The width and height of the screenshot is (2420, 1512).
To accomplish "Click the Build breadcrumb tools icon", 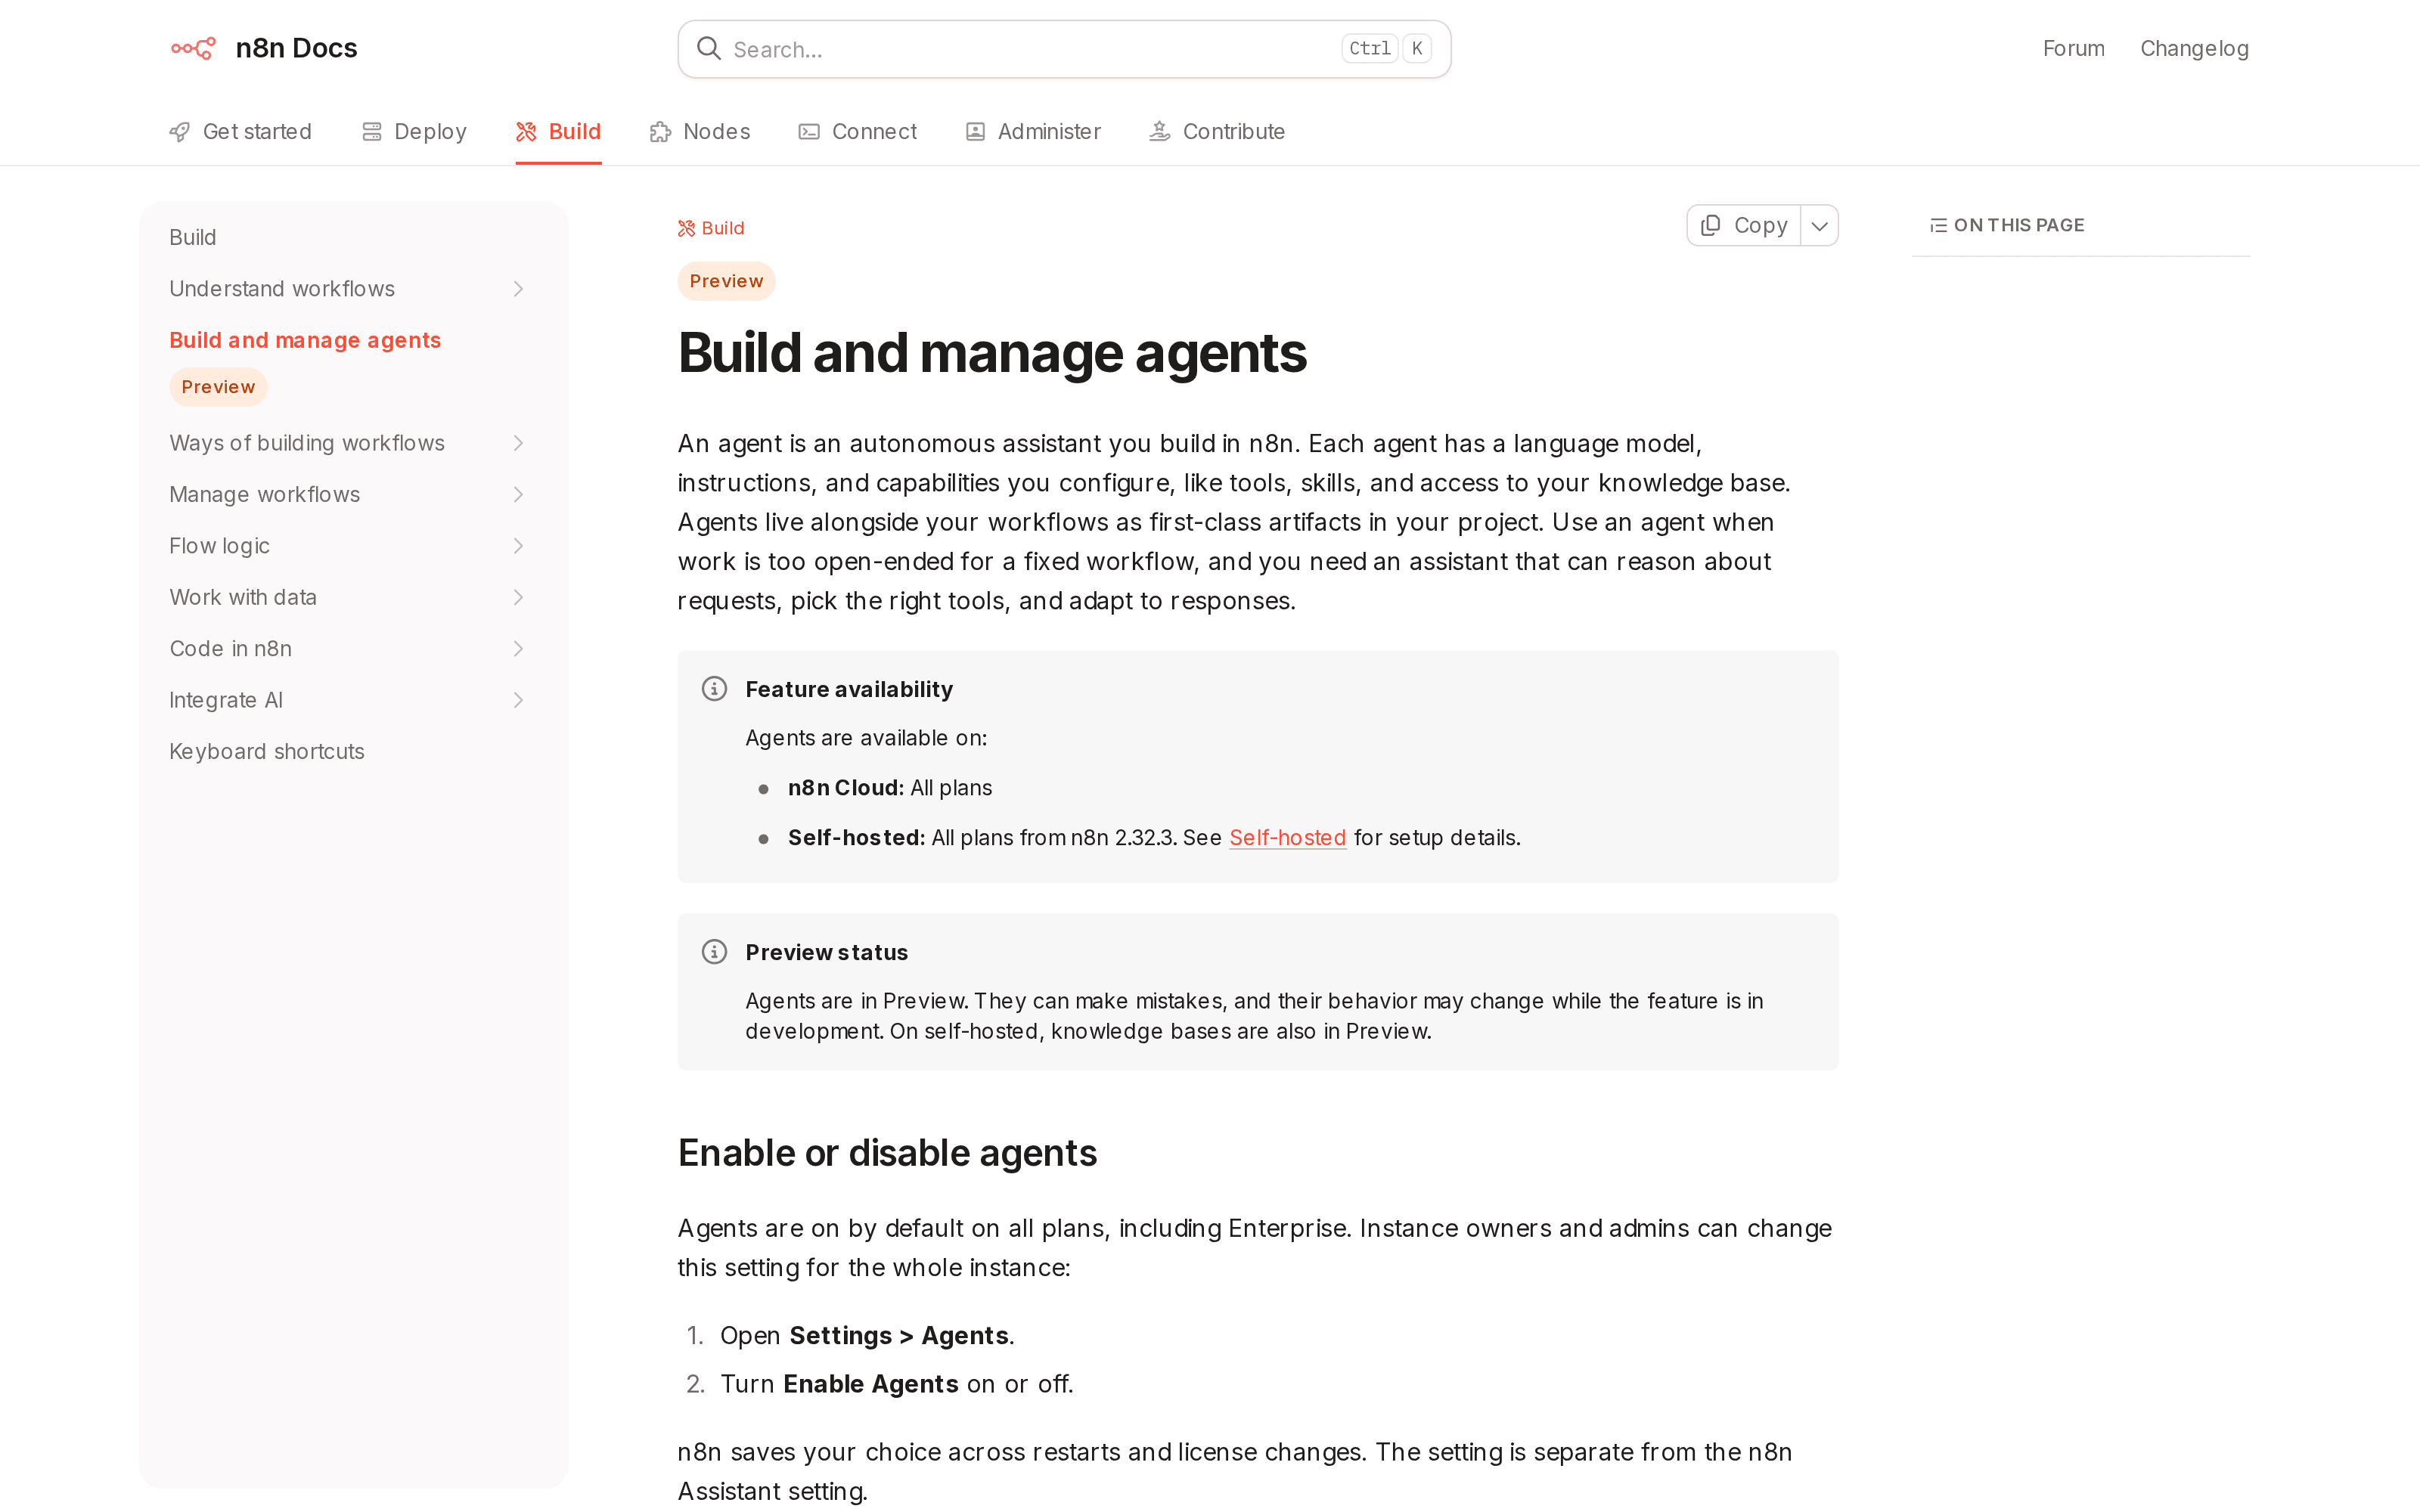I will (686, 228).
